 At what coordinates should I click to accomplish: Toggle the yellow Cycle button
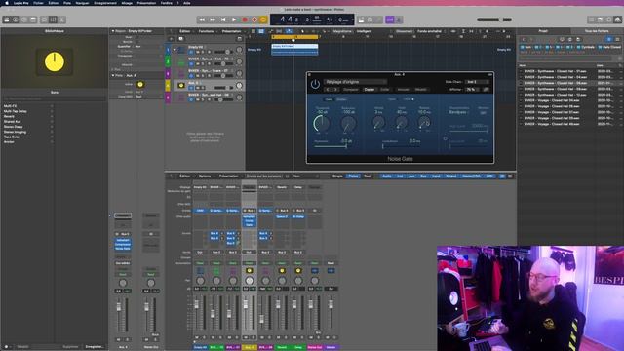[x=263, y=19]
